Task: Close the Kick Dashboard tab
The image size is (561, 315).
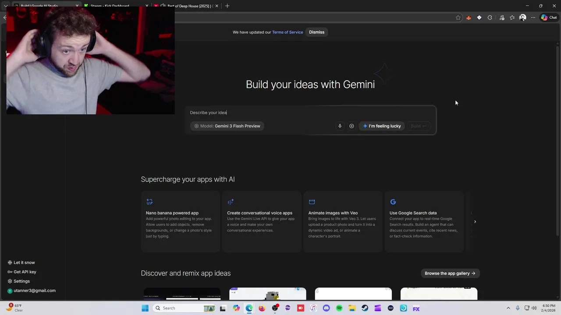Action: click(147, 6)
